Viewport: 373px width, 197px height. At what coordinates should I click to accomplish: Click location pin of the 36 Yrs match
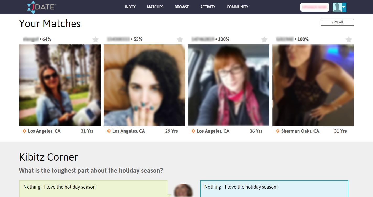(x=193, y=131)
